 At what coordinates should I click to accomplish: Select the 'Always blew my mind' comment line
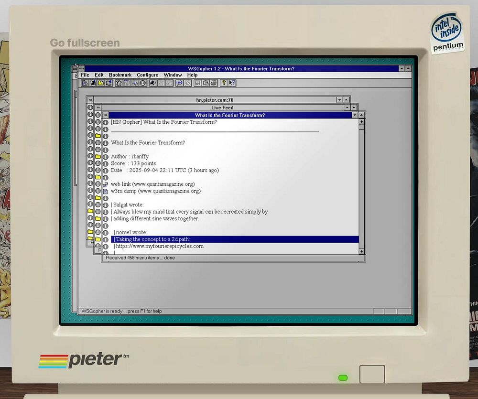point(189,212)
